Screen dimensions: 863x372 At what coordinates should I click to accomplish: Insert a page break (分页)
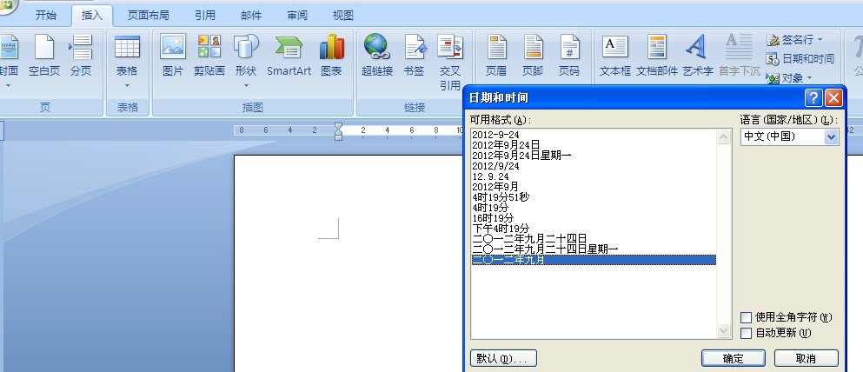click(81, 55)
